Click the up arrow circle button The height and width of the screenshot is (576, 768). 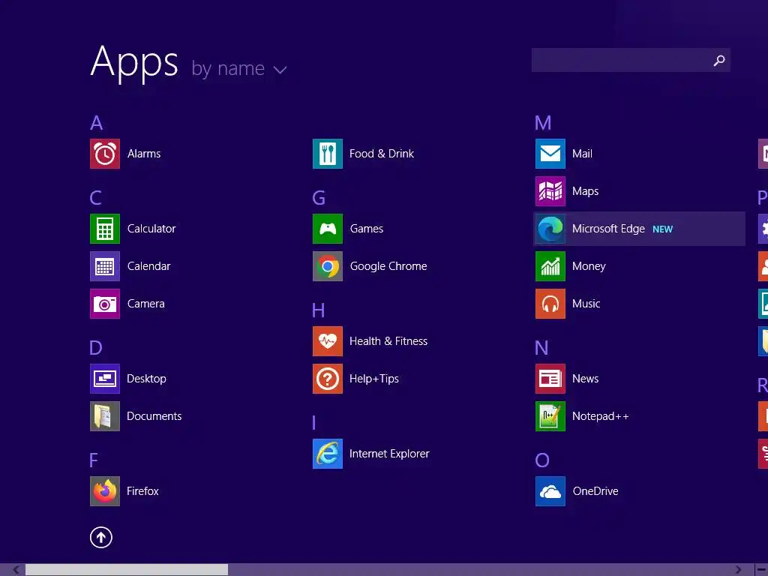pyautogui.click(x=101, y=537)
